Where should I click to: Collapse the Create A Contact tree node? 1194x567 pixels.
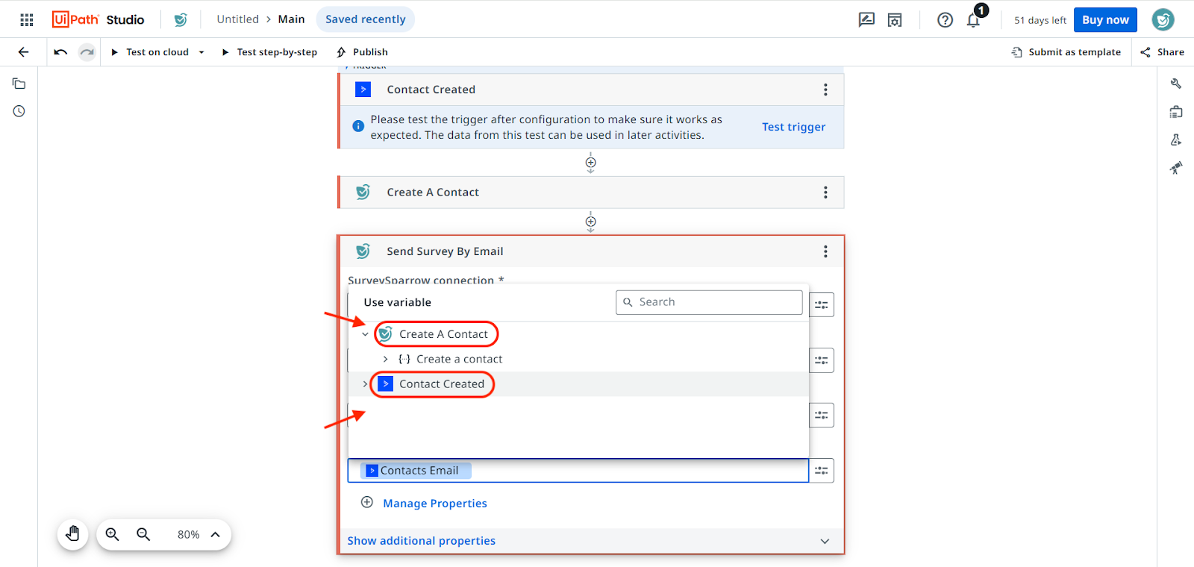pos(365,334)
